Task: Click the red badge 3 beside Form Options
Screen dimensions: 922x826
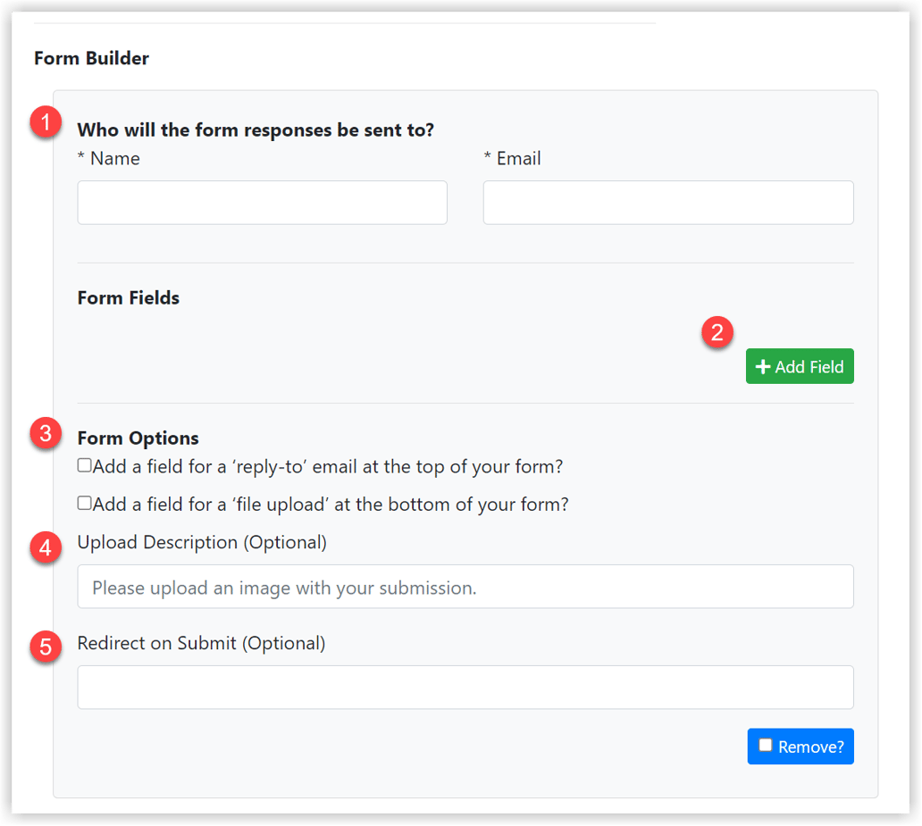Action: pyautogui.click(x=44, y=435)
